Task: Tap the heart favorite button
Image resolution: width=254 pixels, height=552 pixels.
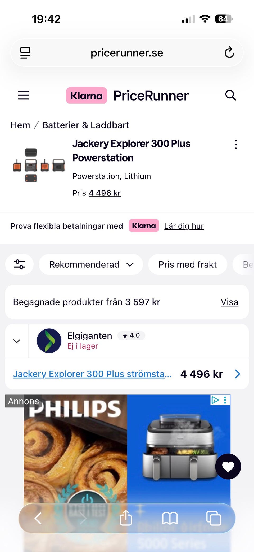Action: pos(228,466)
